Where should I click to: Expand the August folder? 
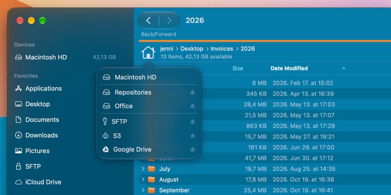(x=143, y=179)
